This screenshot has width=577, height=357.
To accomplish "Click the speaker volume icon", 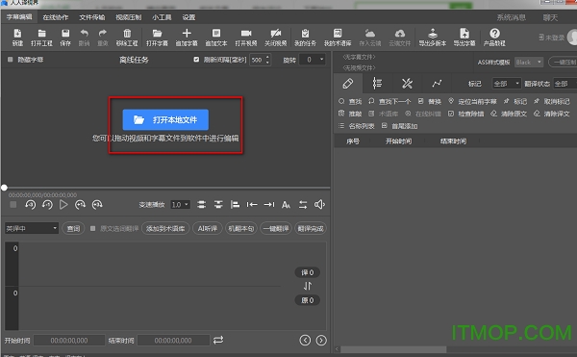I will [319, 205].
